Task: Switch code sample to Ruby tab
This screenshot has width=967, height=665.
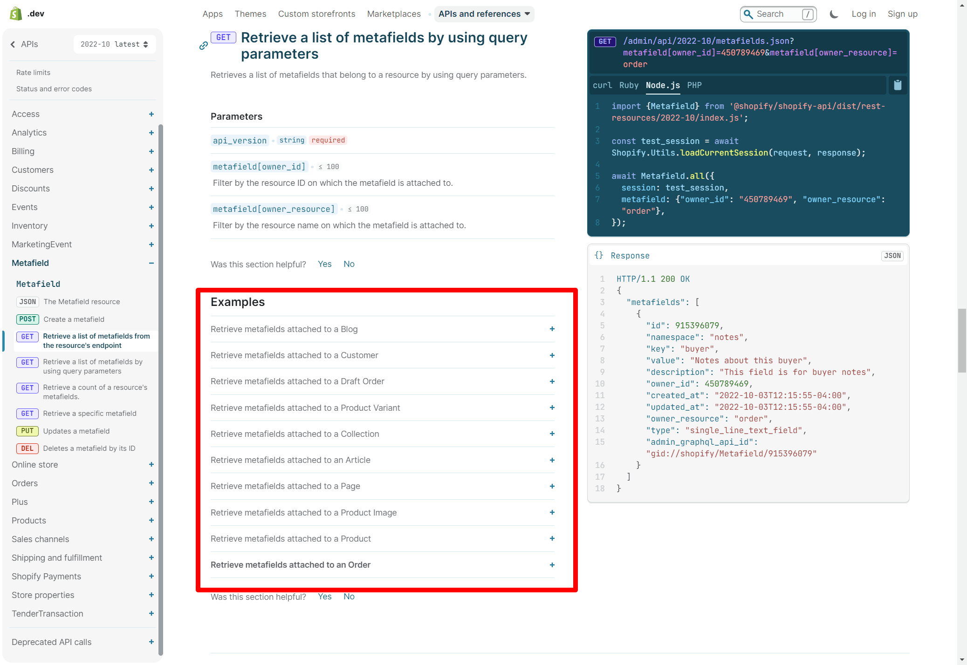Action: 629,85
